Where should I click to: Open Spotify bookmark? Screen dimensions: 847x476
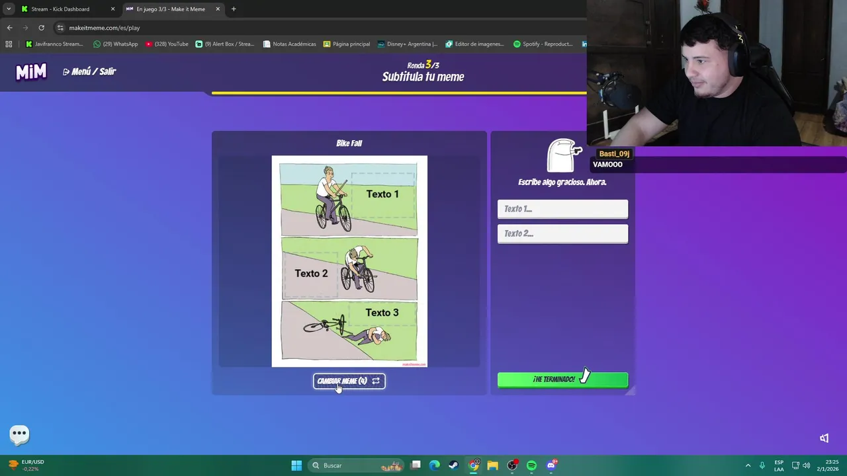[543, 44]
